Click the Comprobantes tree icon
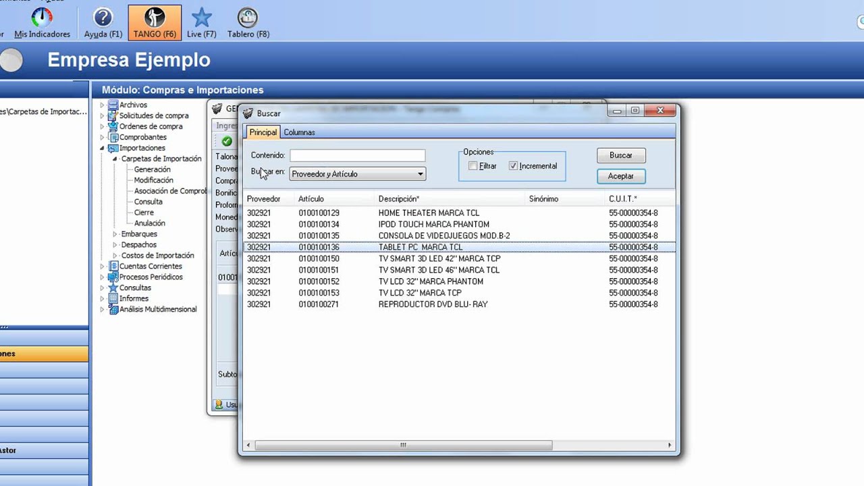Viewport: 864px width, 486px height. tap(113, 137)
